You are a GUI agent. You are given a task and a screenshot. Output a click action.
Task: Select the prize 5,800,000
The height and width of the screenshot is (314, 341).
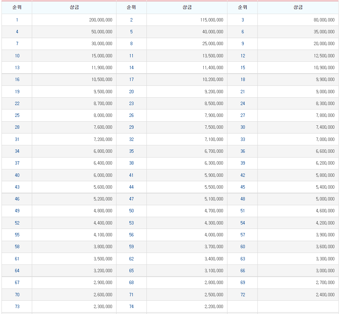coord(325,175)
